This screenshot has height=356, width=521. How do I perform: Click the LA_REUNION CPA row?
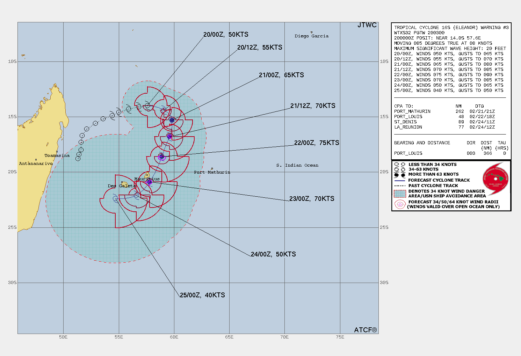(444, 127)
